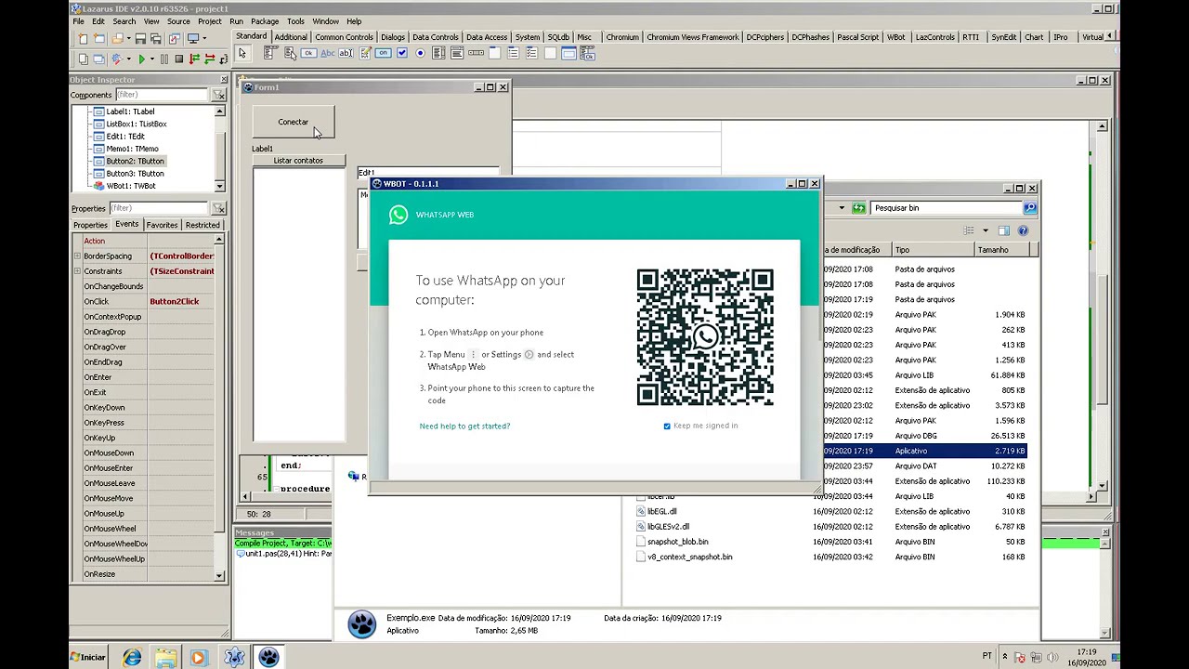The height and width of the screenshot is (669, 1189).
Task: Select the TMainMenu component icon
Action: pos(271,53)
